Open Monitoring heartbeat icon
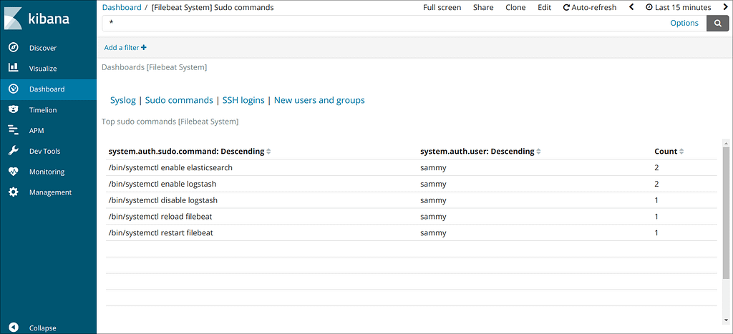733x334 pixels. point(14,172)
